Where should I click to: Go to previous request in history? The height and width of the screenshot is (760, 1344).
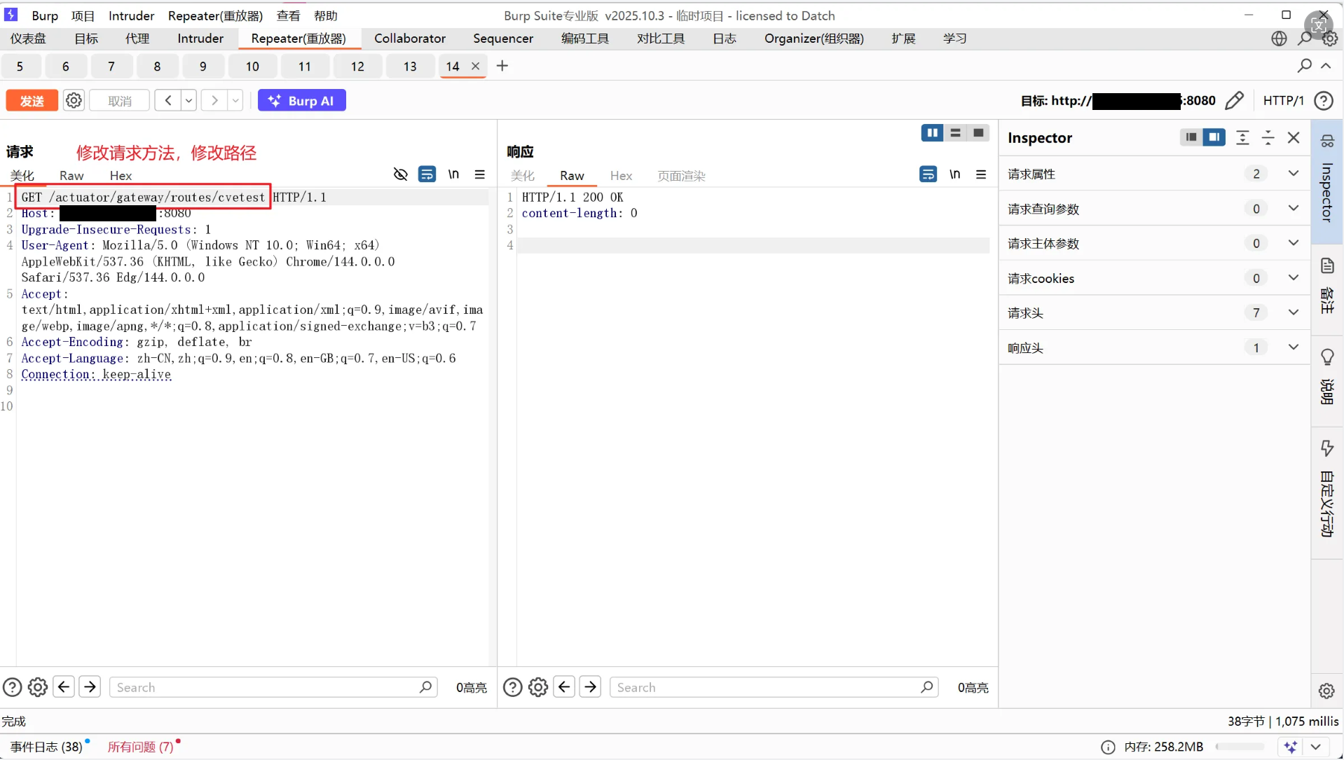(x=168, y=101)
